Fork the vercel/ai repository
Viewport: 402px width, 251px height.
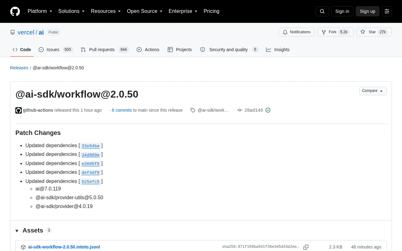tap(335, 32)
